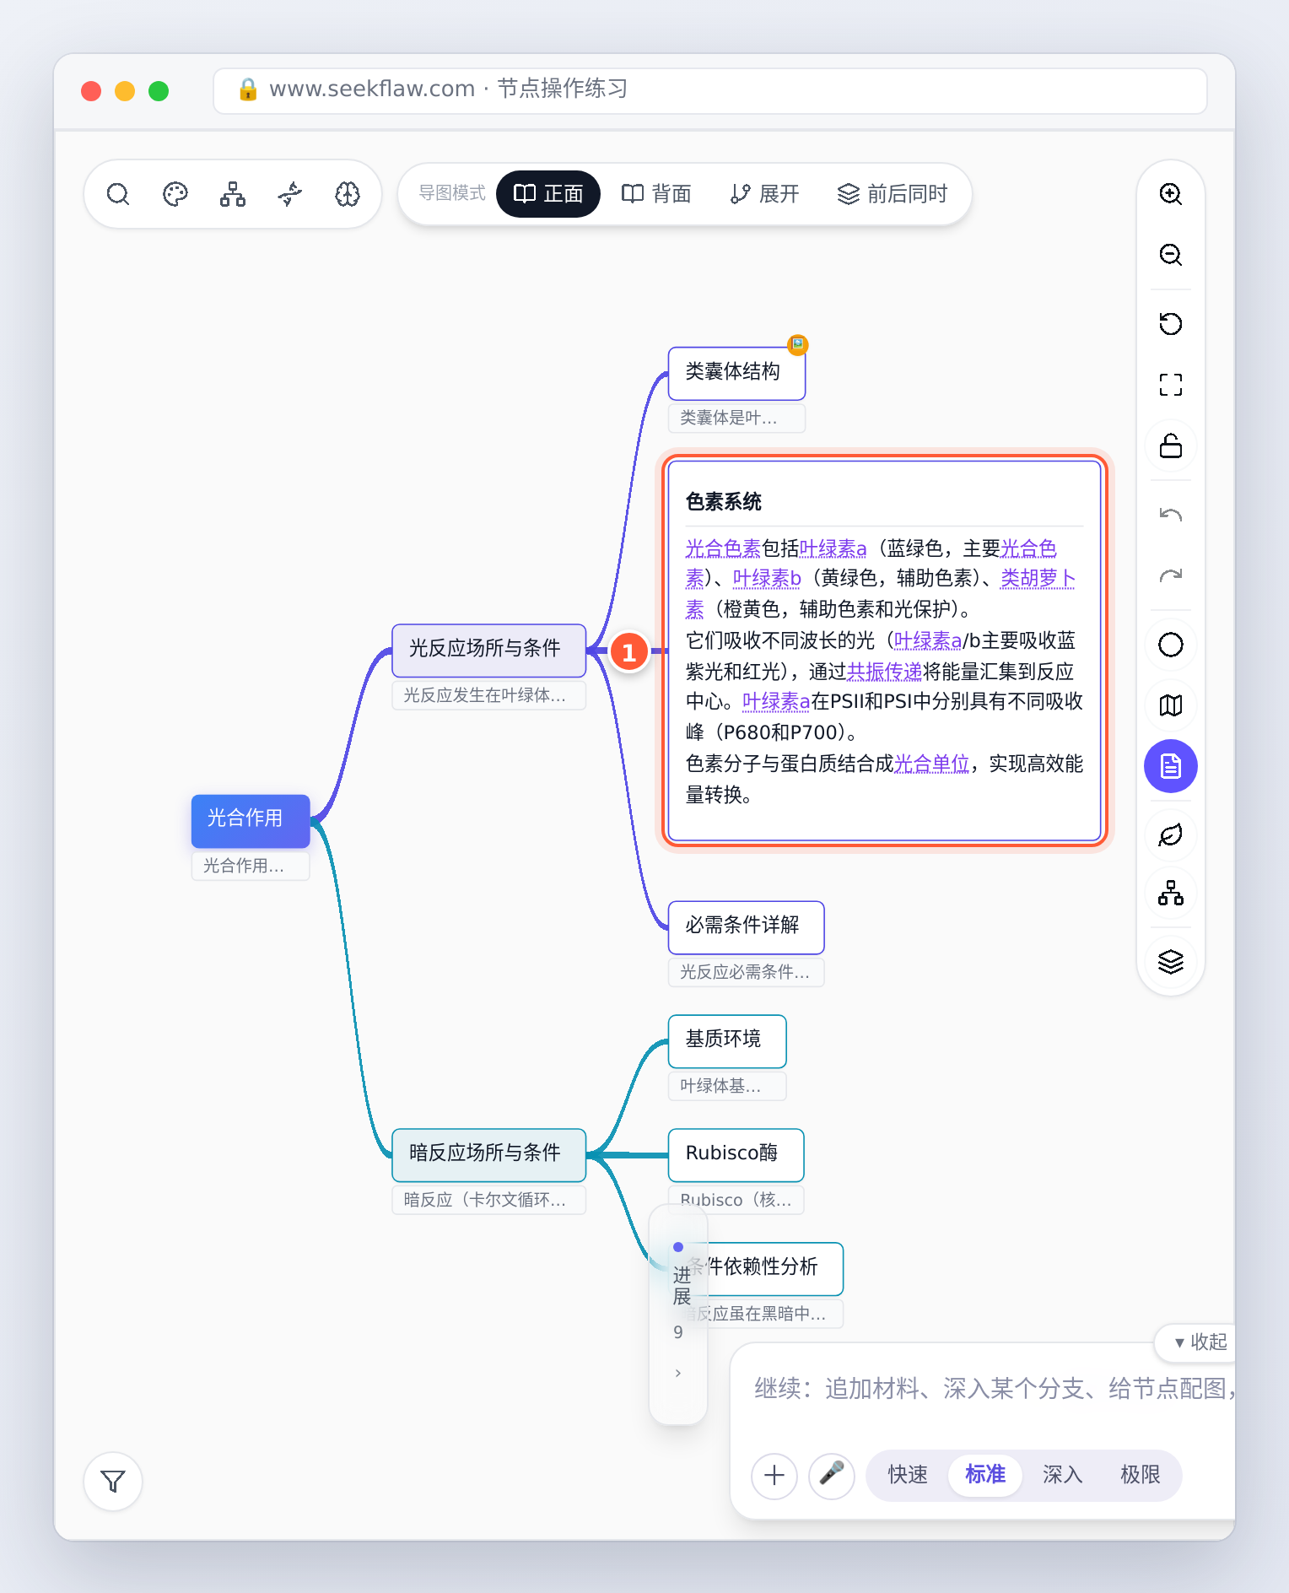The image size is (1289, 1593).
Task: Click the tree structure icon in right toolbar
Action: click(1171, 893)
